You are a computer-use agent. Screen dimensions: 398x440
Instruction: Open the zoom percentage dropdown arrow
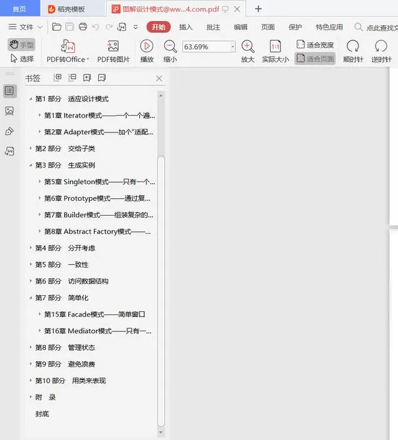[x=233, y=47]
